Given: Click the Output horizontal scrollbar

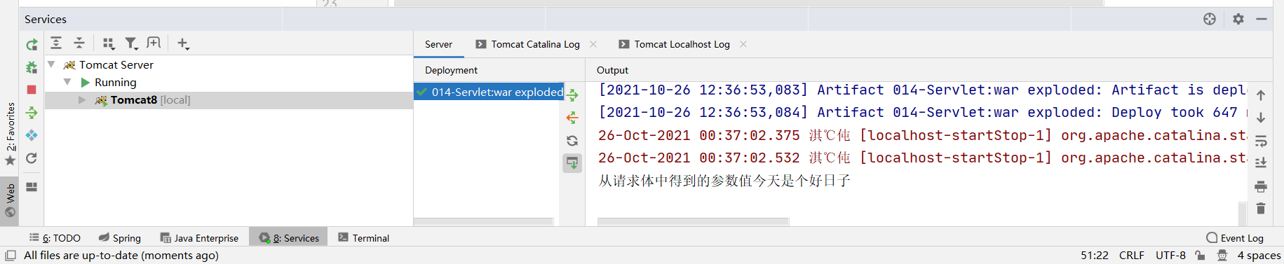Looking at the screenshot, I should [x=694, y=222].
